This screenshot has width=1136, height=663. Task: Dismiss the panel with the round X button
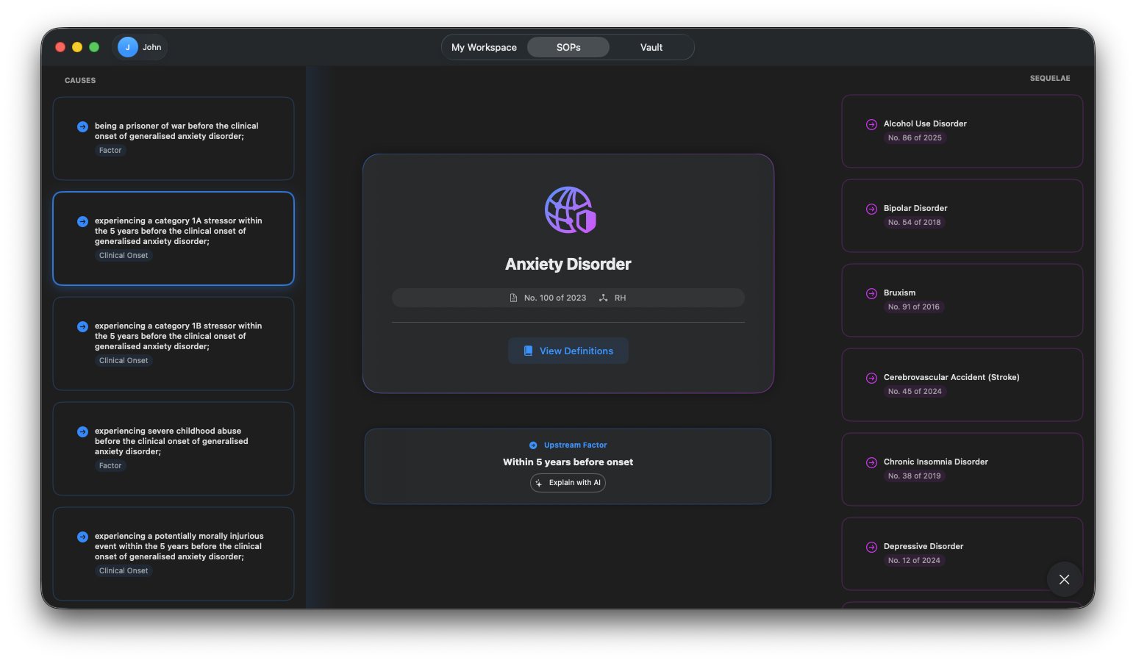point(1063,579)
